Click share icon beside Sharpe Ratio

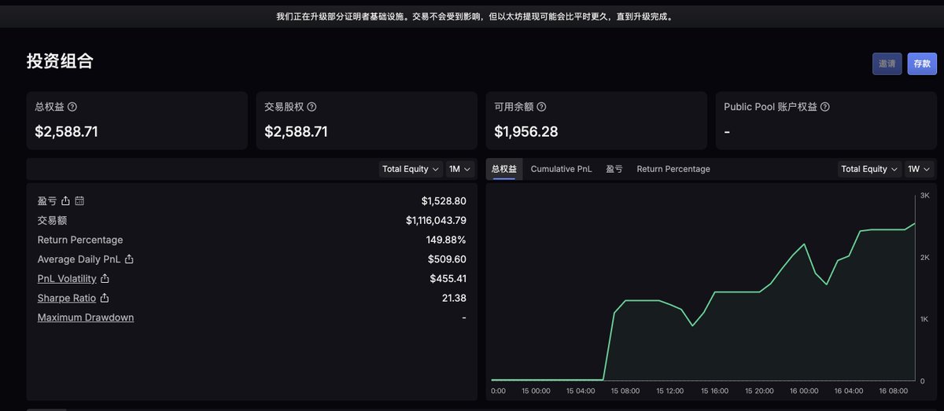point(105,298)
